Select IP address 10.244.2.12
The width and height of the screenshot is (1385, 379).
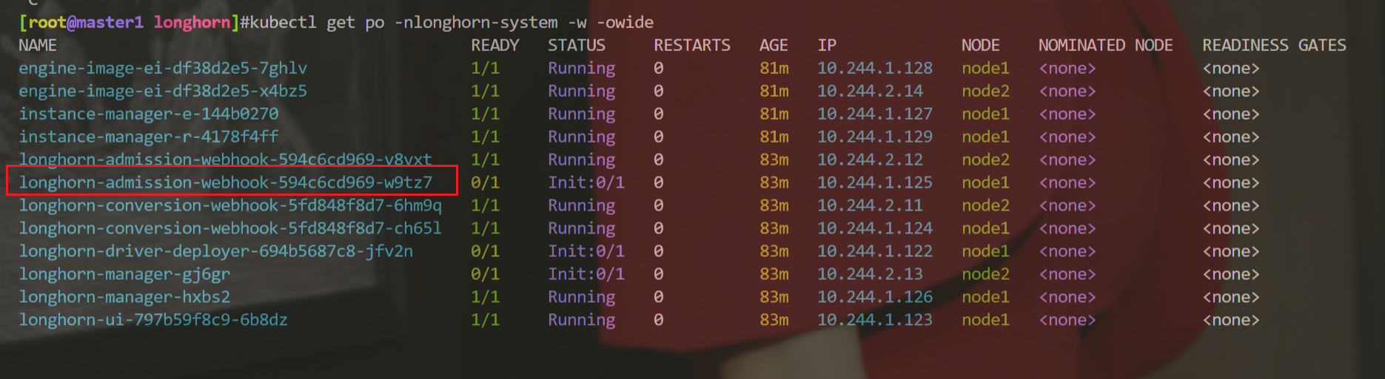[871, 160]
